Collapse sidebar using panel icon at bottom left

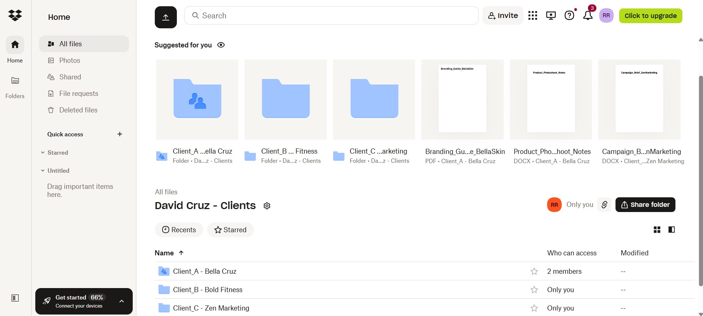[x=15, y=298]
